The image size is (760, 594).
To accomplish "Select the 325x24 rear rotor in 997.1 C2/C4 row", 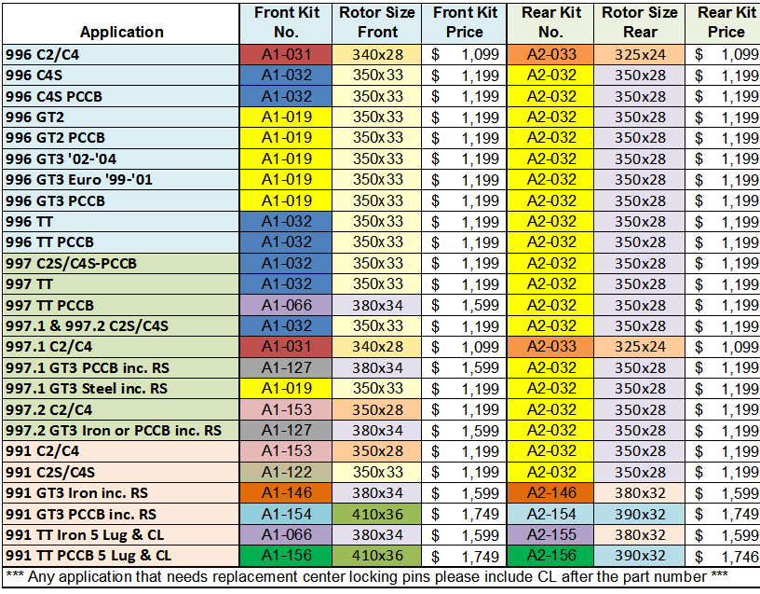I will click(x=640, y=347).
